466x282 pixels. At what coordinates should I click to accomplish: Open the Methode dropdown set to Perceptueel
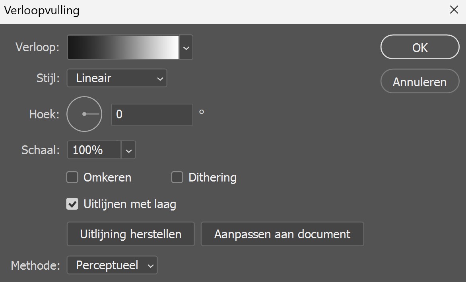tap(112, 265)
